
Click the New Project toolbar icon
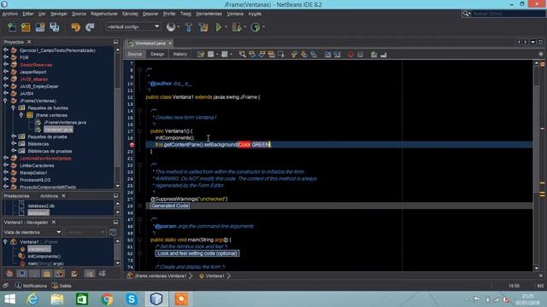(26, 27)
